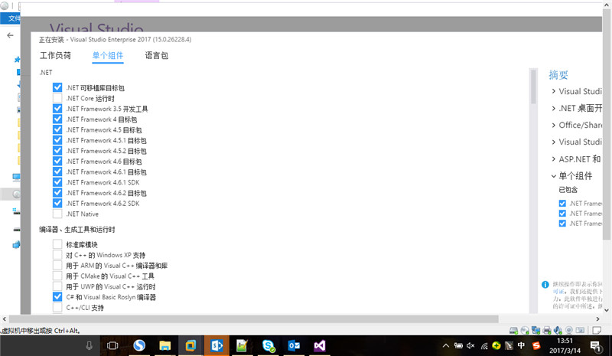Click the horizontal scrollbar's right arrow
Screen dimensions: 612x356
[597, 319]
